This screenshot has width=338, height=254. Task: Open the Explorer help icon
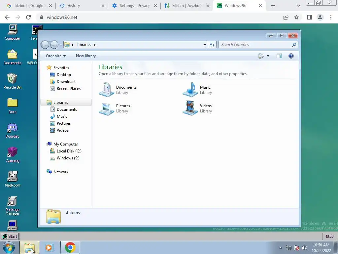pos(291,56)
